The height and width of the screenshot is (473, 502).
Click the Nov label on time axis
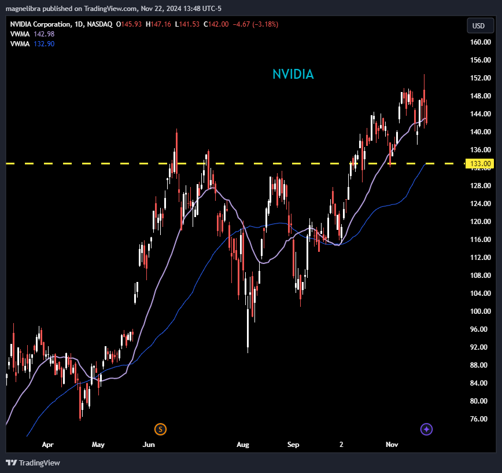(x=392, y=445)
